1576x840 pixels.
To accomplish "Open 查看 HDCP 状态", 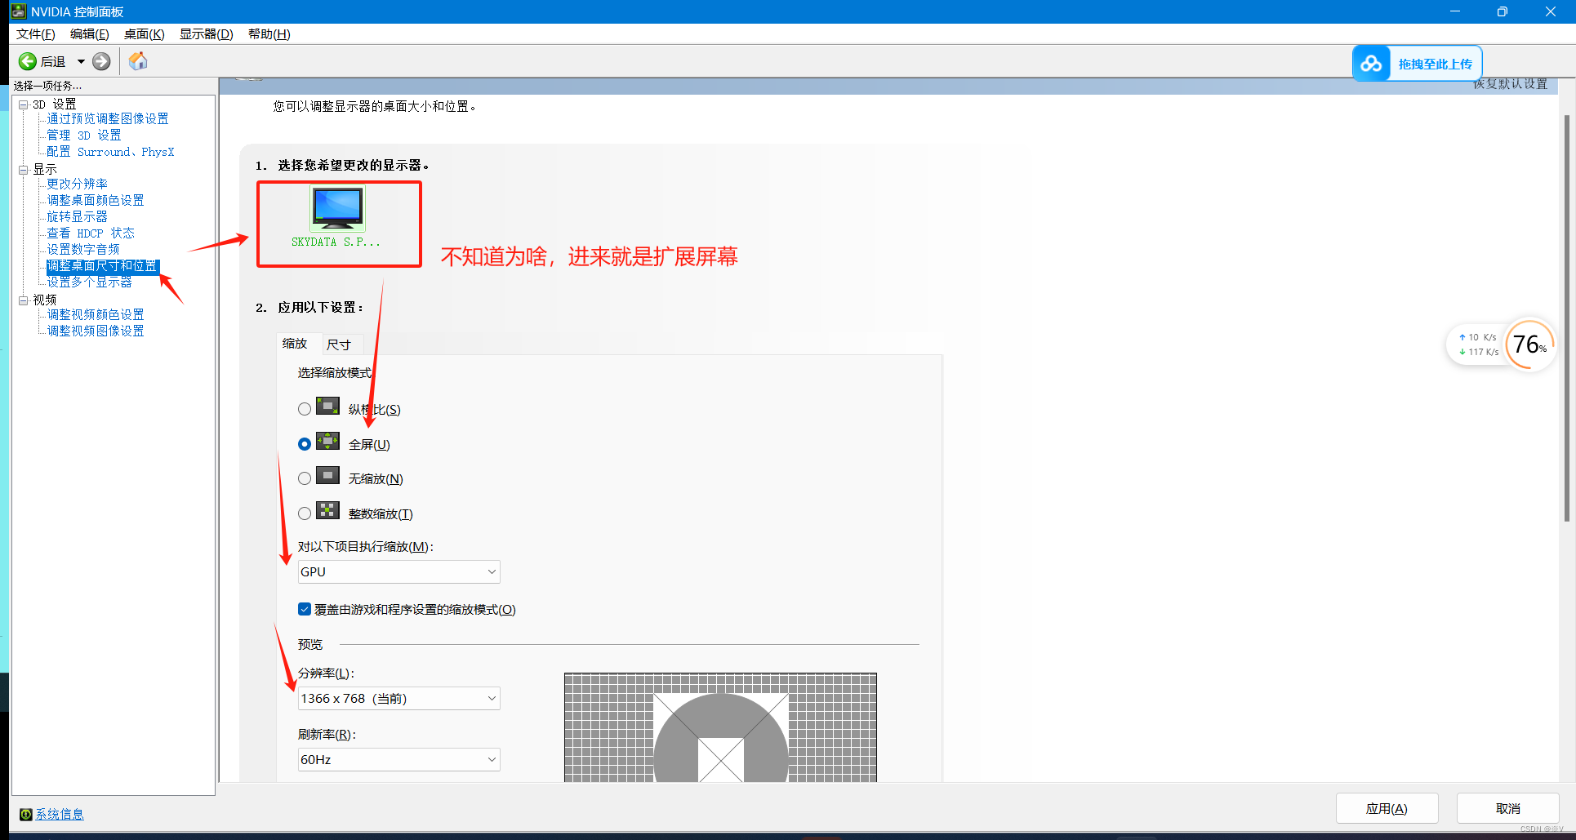I will point(91,233).
